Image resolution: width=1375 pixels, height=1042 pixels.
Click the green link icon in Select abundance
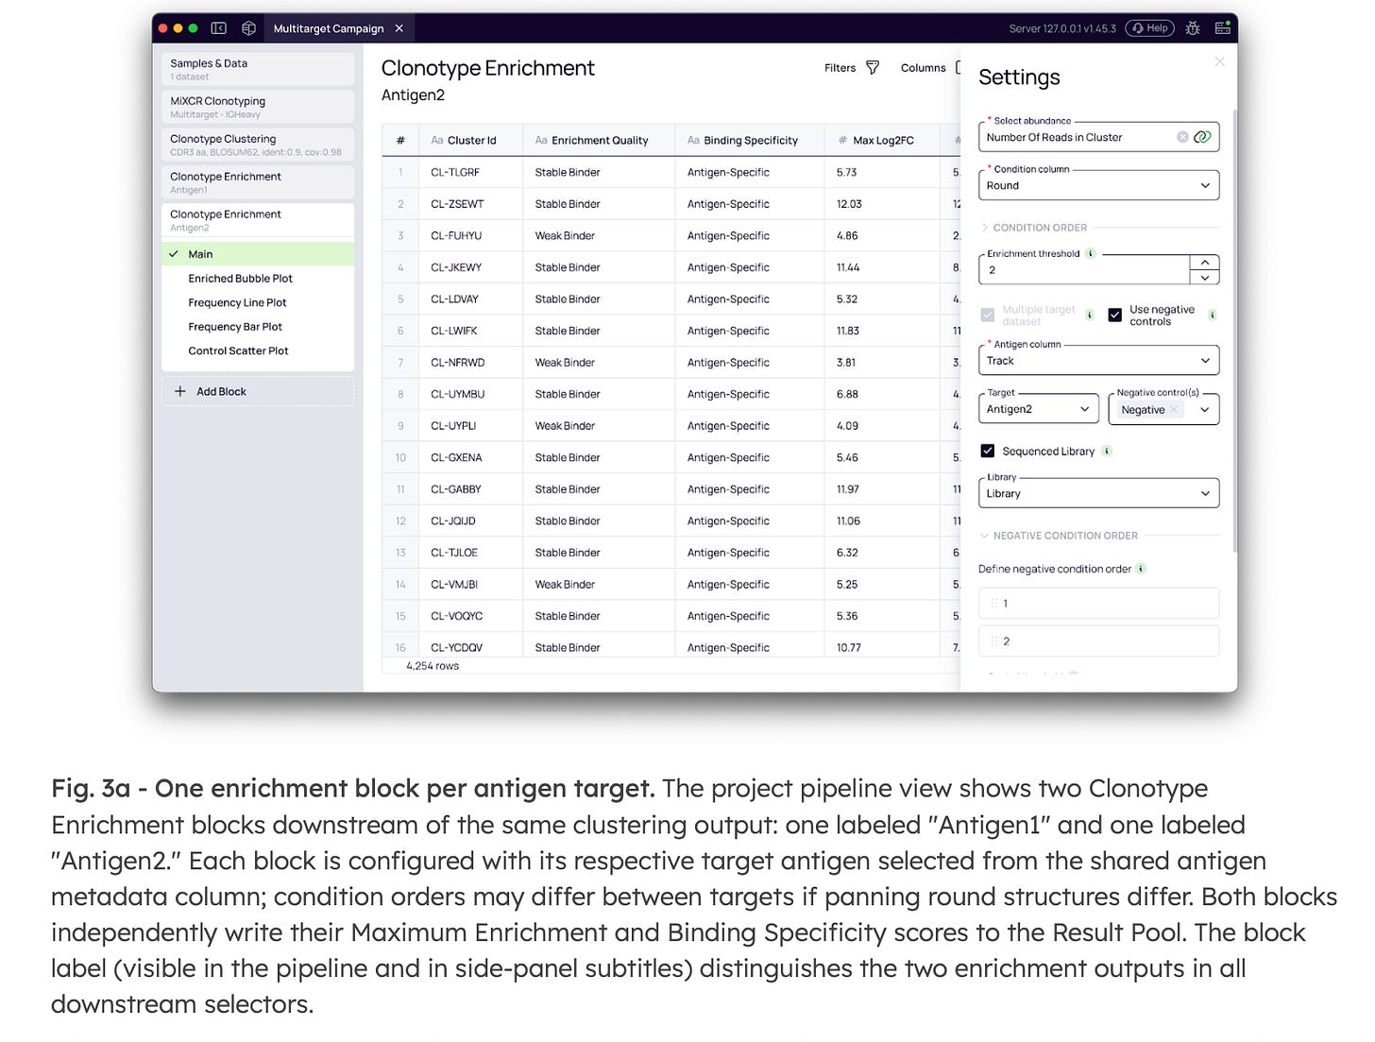pos(1202,137)
